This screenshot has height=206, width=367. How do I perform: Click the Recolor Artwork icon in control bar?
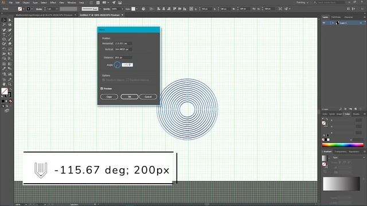143,9
